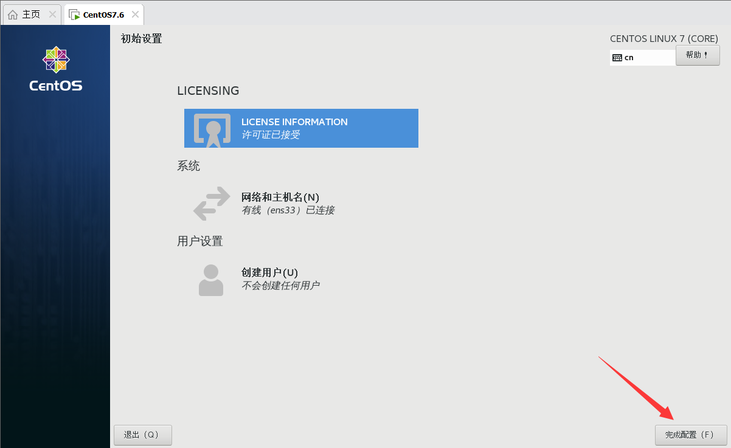Click the 退出 (Q) button
This screenshot has width=731, height=448.
click(143, 435)
